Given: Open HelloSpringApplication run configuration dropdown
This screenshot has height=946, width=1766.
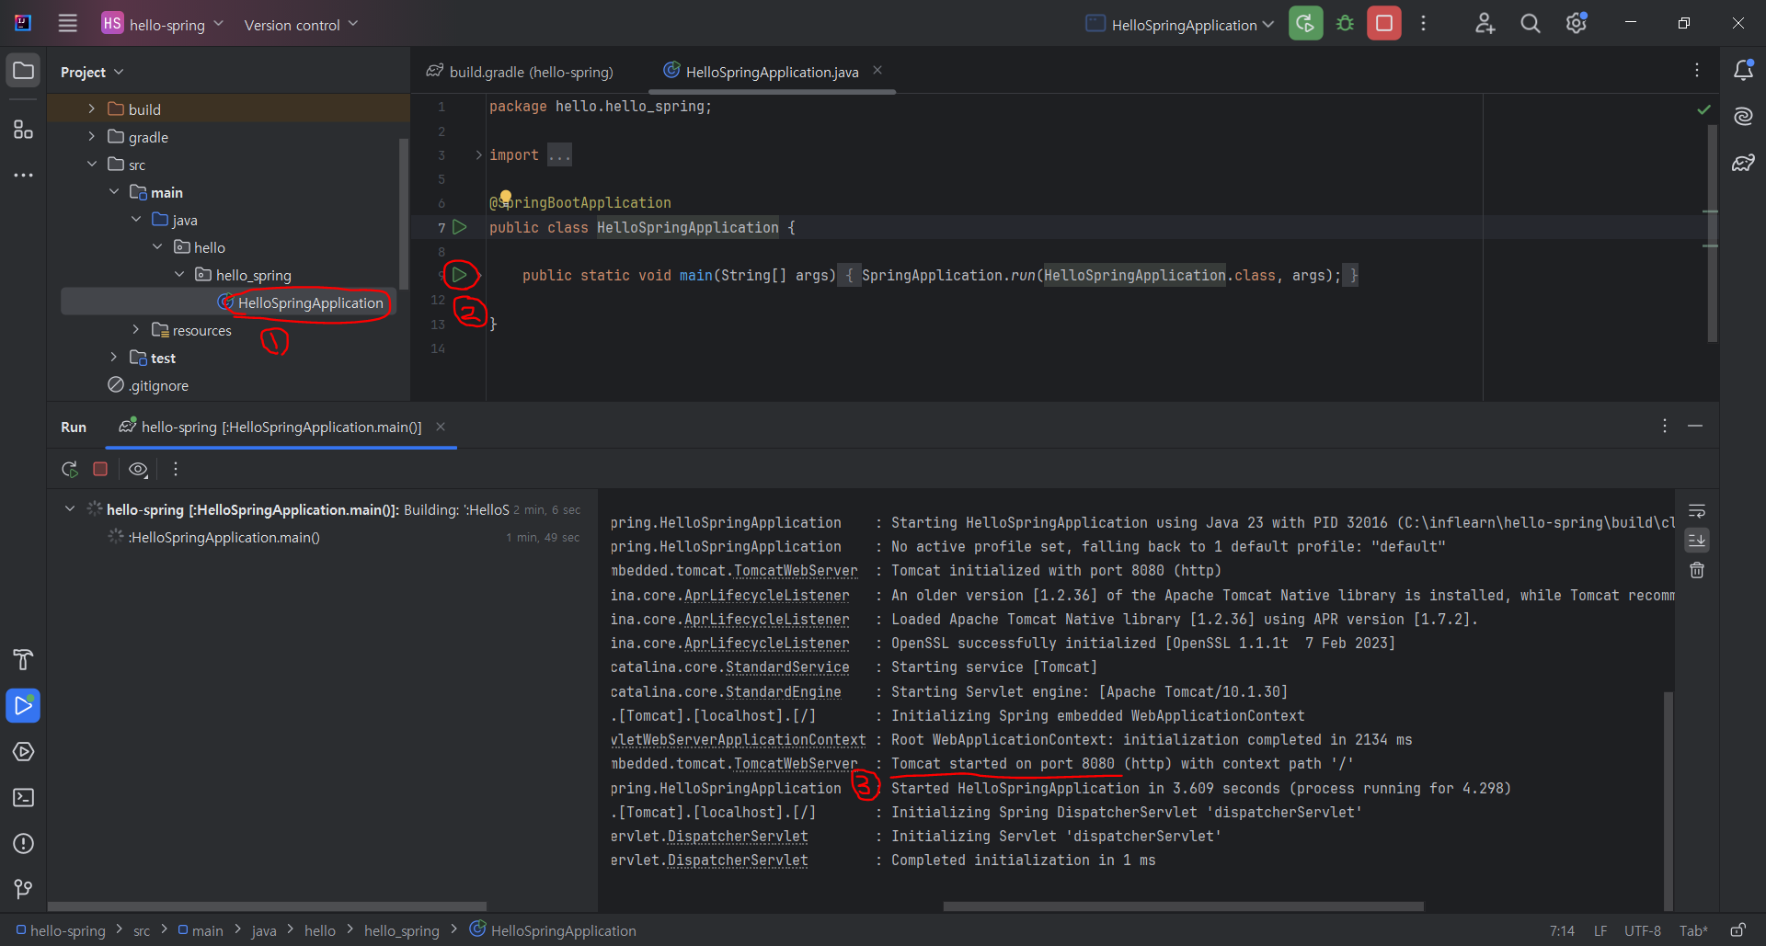Looking at the screenshot, I should pos(1180,24).
